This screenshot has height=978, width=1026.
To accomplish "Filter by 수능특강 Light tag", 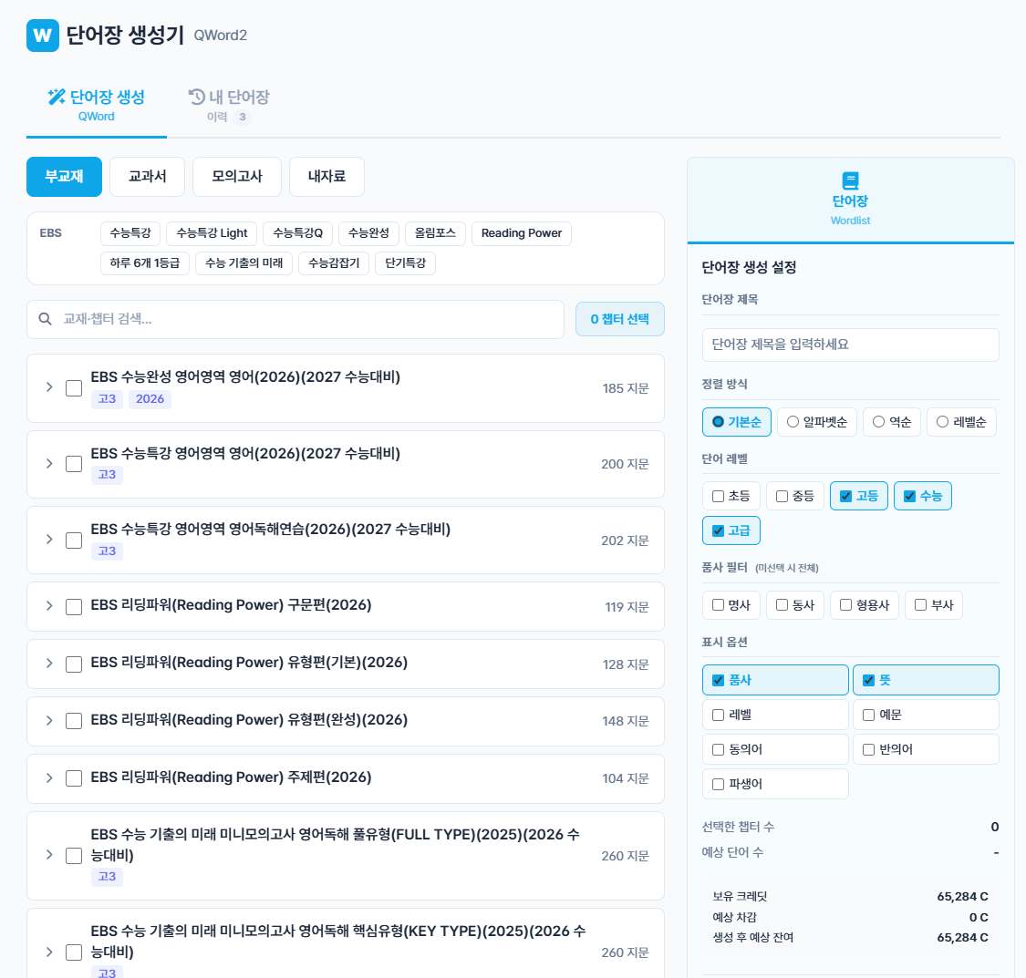I will click(212, 233).
